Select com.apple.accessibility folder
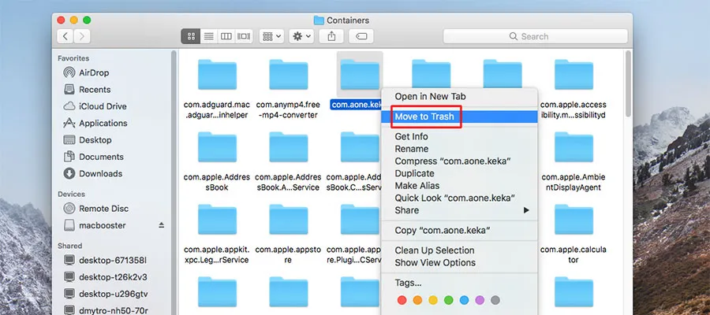 click(x=574, y=75)
